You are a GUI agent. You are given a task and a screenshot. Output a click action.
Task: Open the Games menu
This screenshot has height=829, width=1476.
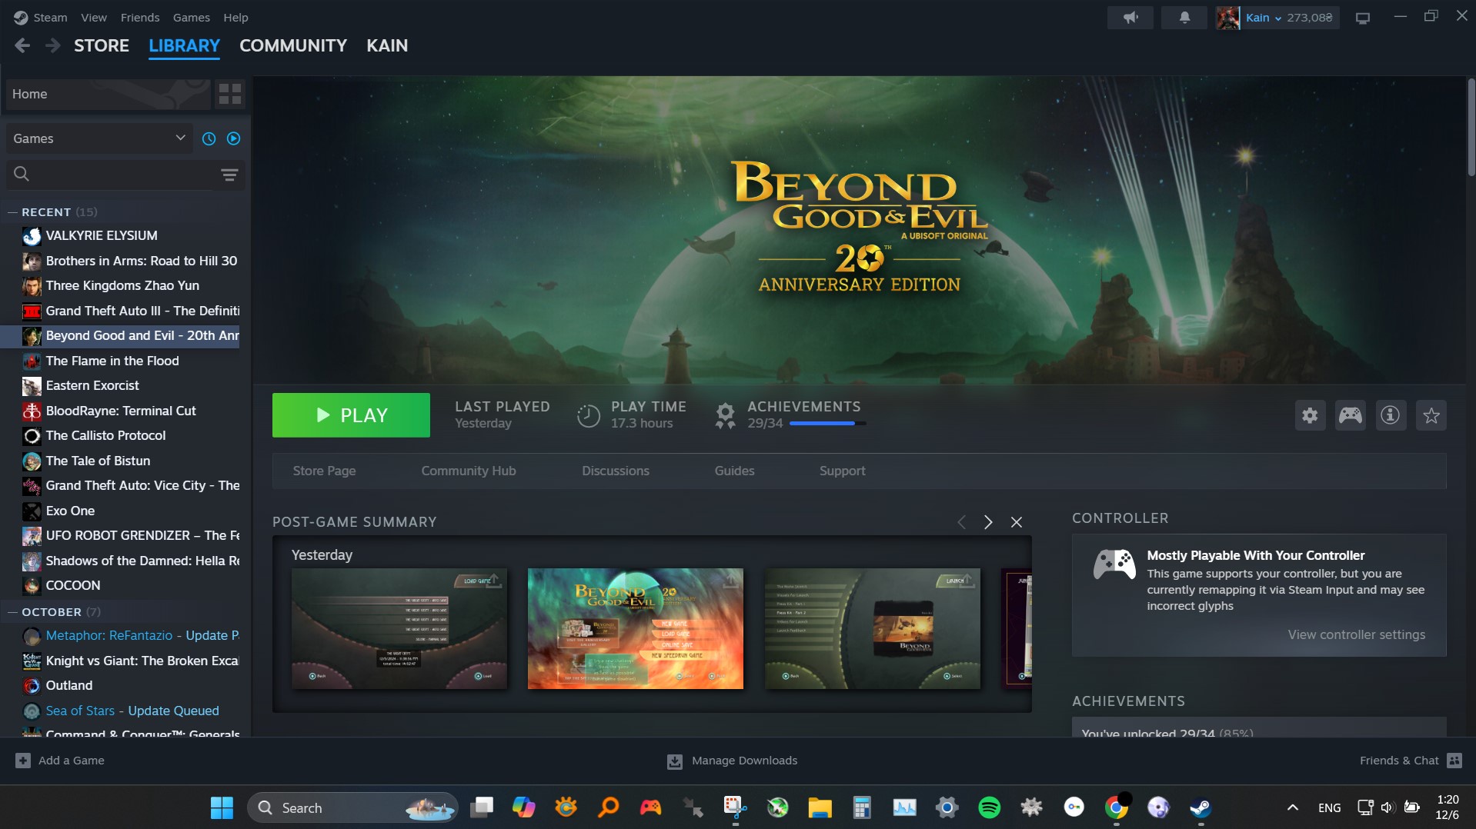(192, 18)
